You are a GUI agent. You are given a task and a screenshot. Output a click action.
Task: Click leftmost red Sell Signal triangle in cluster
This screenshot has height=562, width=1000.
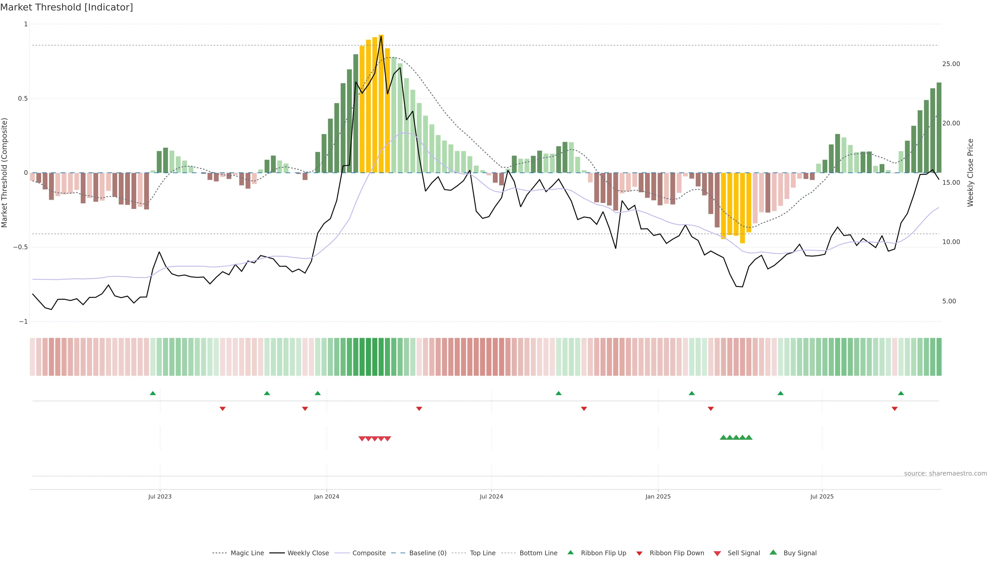pyautogui.click(x=362, y=439)
